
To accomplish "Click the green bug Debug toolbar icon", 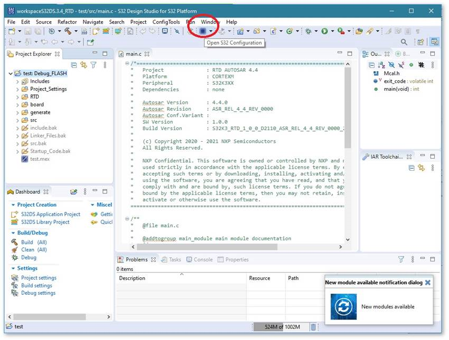I will [x=308, y=31].
